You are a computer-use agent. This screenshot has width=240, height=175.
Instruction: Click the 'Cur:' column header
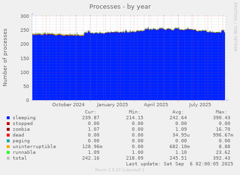(x=91, y=112)
